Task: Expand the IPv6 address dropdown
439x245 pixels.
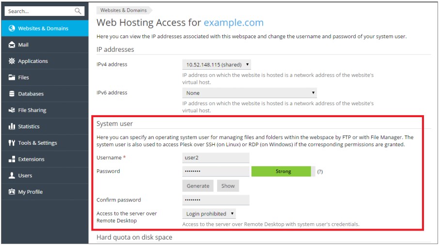Action: pos(250,93)
